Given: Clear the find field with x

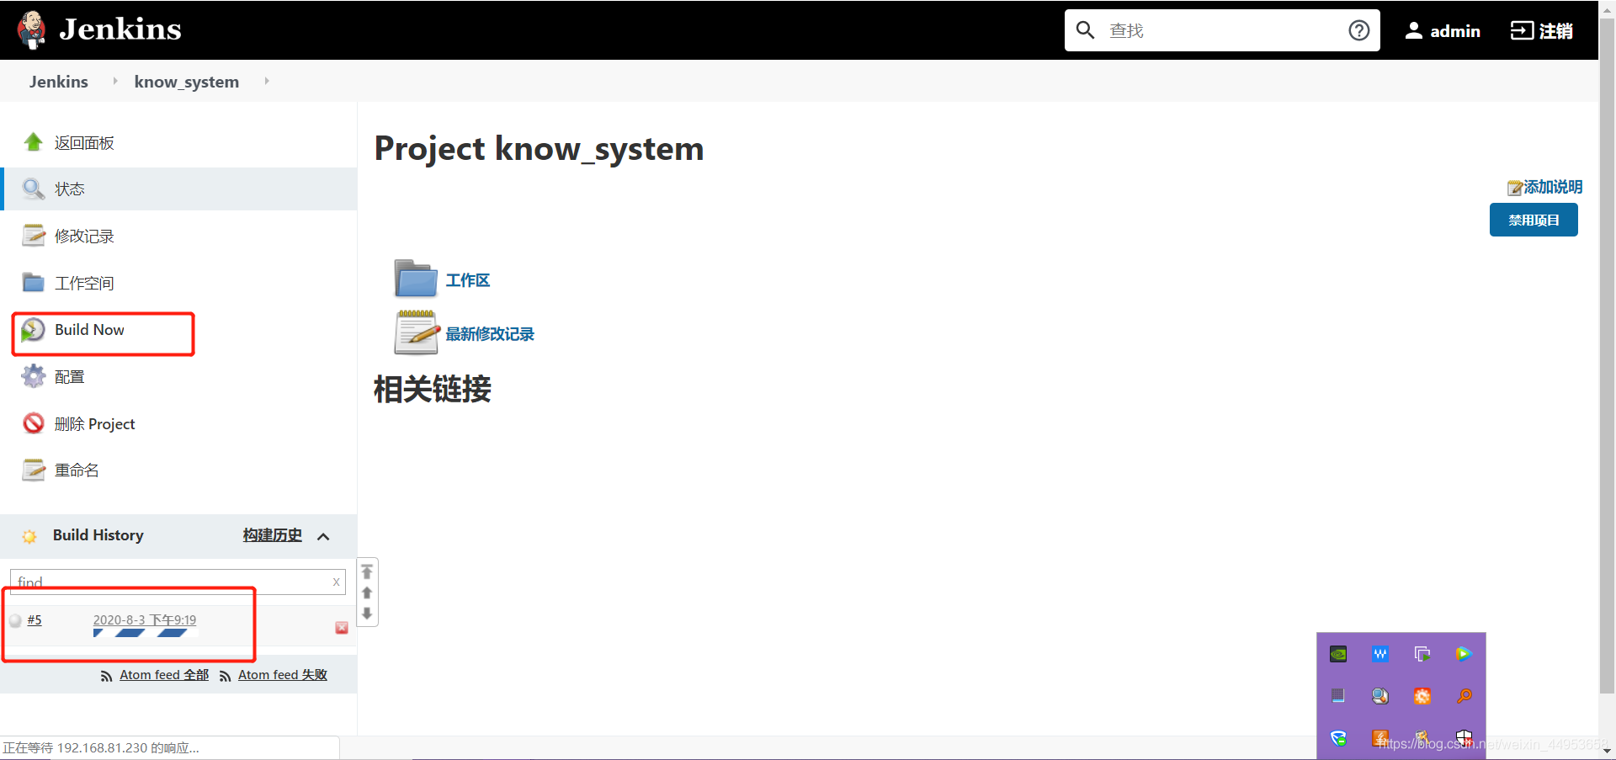Looking at the screenshot, I should click(x=336, y=582).
